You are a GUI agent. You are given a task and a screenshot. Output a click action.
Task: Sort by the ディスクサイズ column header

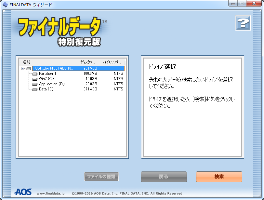click(88, 62)
